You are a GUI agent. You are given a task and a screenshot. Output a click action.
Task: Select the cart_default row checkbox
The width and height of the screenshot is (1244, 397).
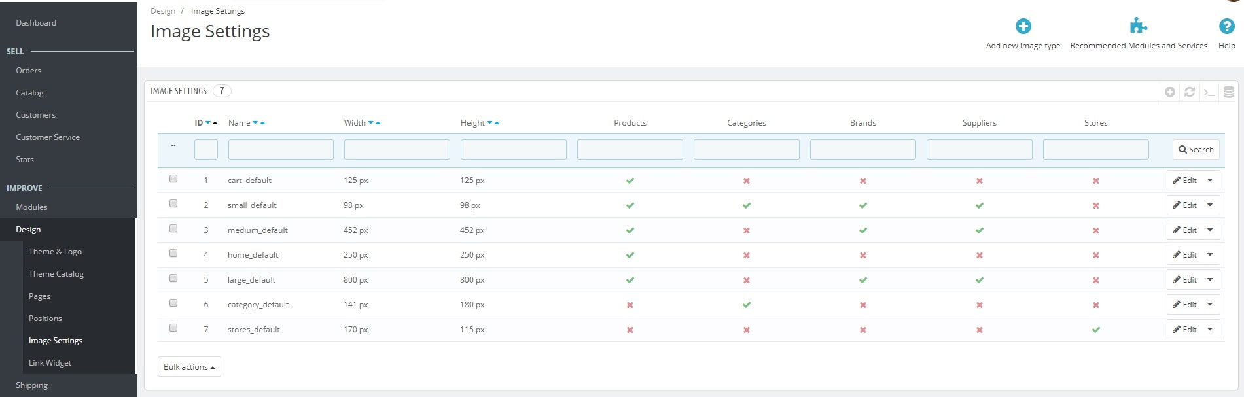(173, 179)
